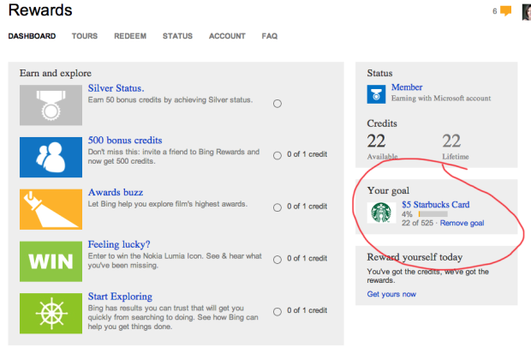This screenshot has height=354, width=531.
Task: Select the circle for 500 bonus credits
Action: click(277, 156)
